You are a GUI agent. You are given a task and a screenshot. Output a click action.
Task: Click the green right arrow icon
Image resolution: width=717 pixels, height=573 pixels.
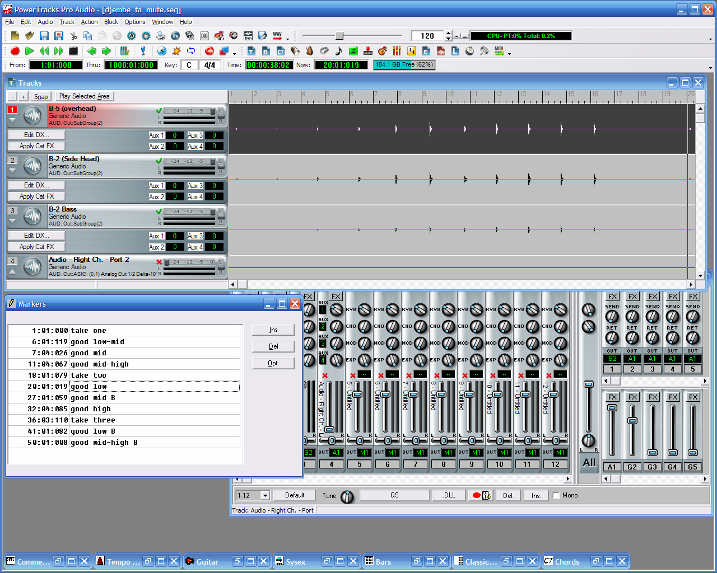coord(106,51)
